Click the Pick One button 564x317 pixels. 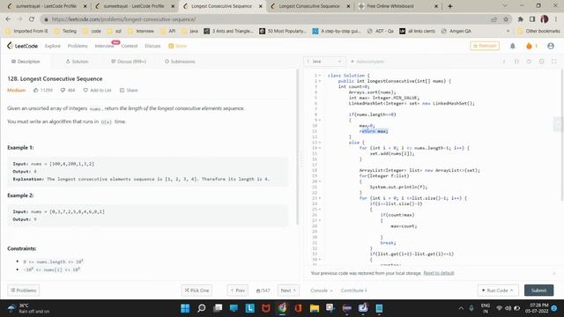pyautogui.click(x=197, y=290)
